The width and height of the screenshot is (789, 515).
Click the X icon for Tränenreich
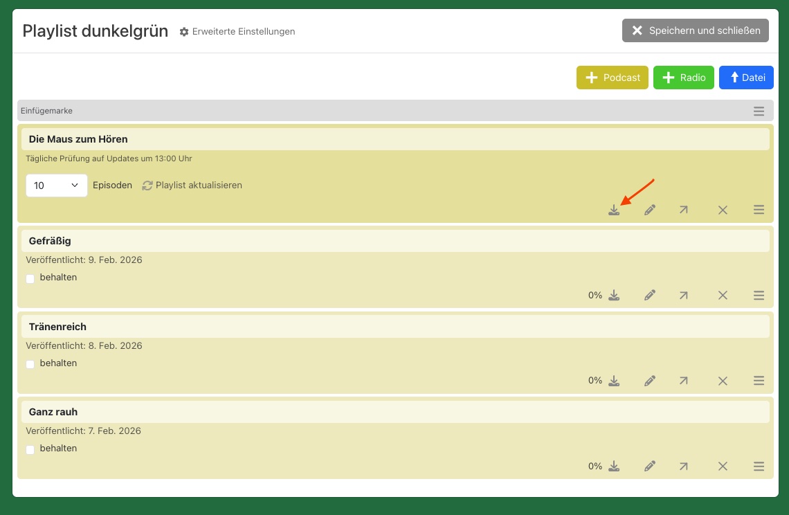723,381
